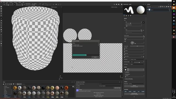Click the Layer 1 thumbnail
Screen dimensions: 176x99
pyautogui.click(x=149, y=10)
